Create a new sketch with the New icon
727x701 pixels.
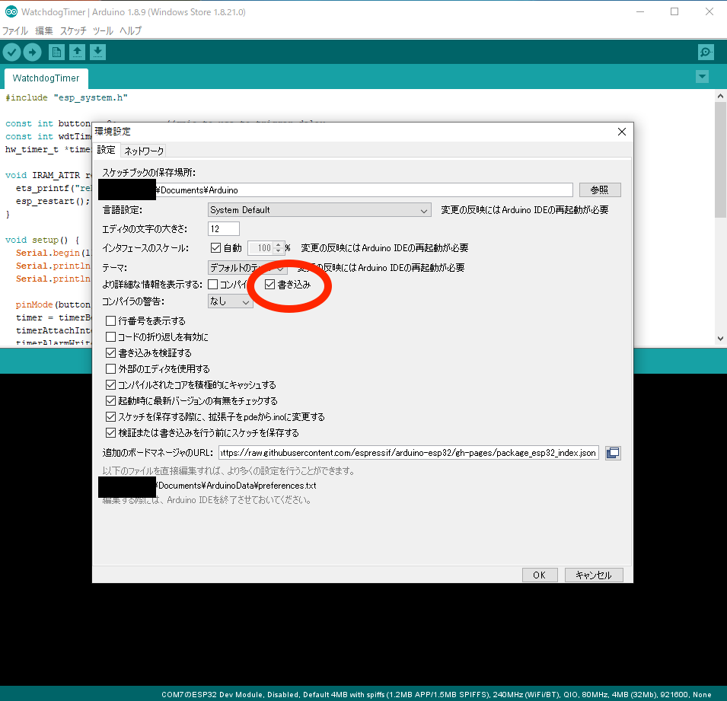click(56, 53)
